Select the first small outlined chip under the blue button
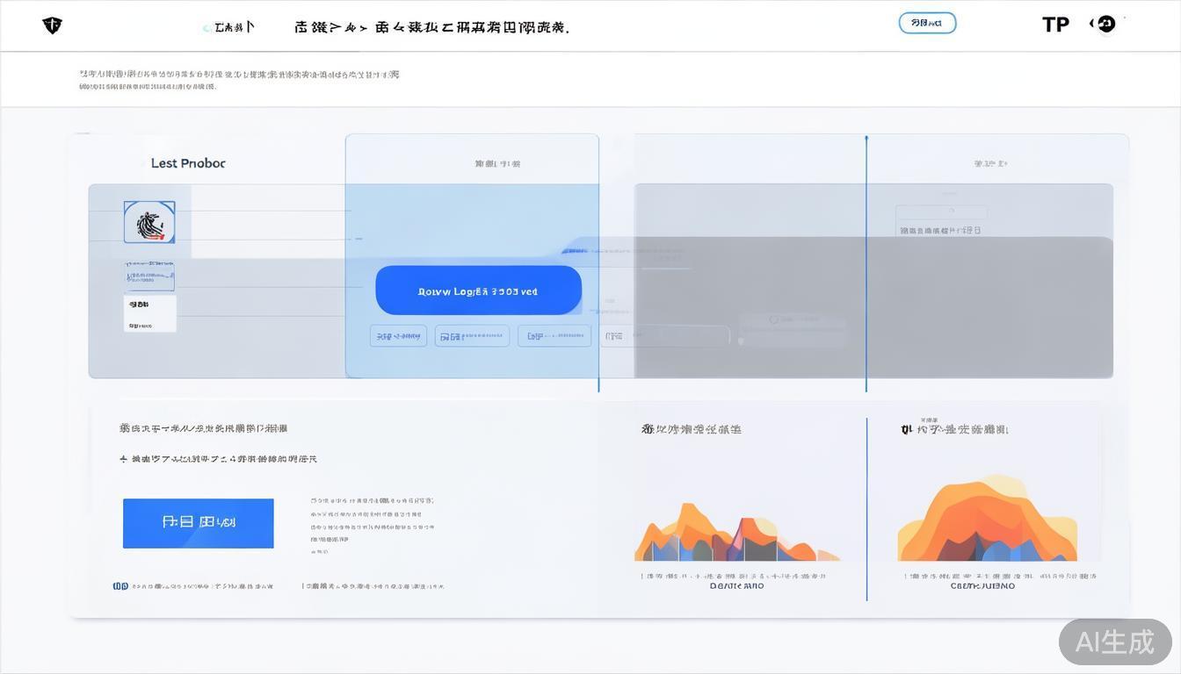1181x674 pixels. [x=398, y=336]
